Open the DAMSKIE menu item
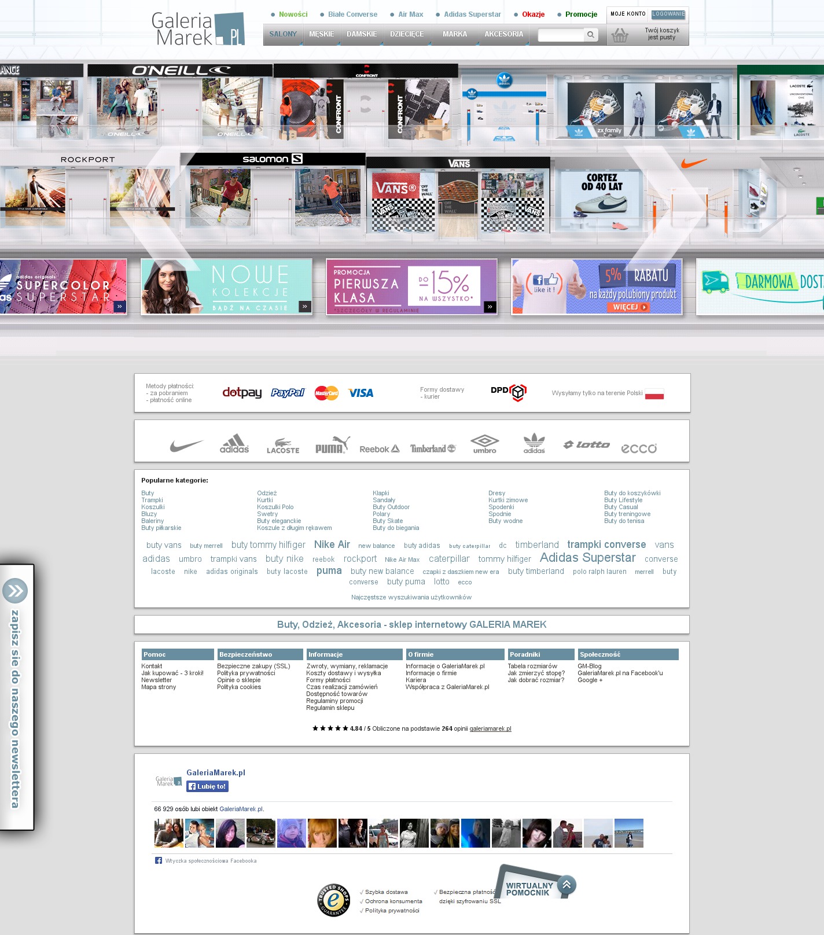Screen dimensions: 824x935 (362, 34)
